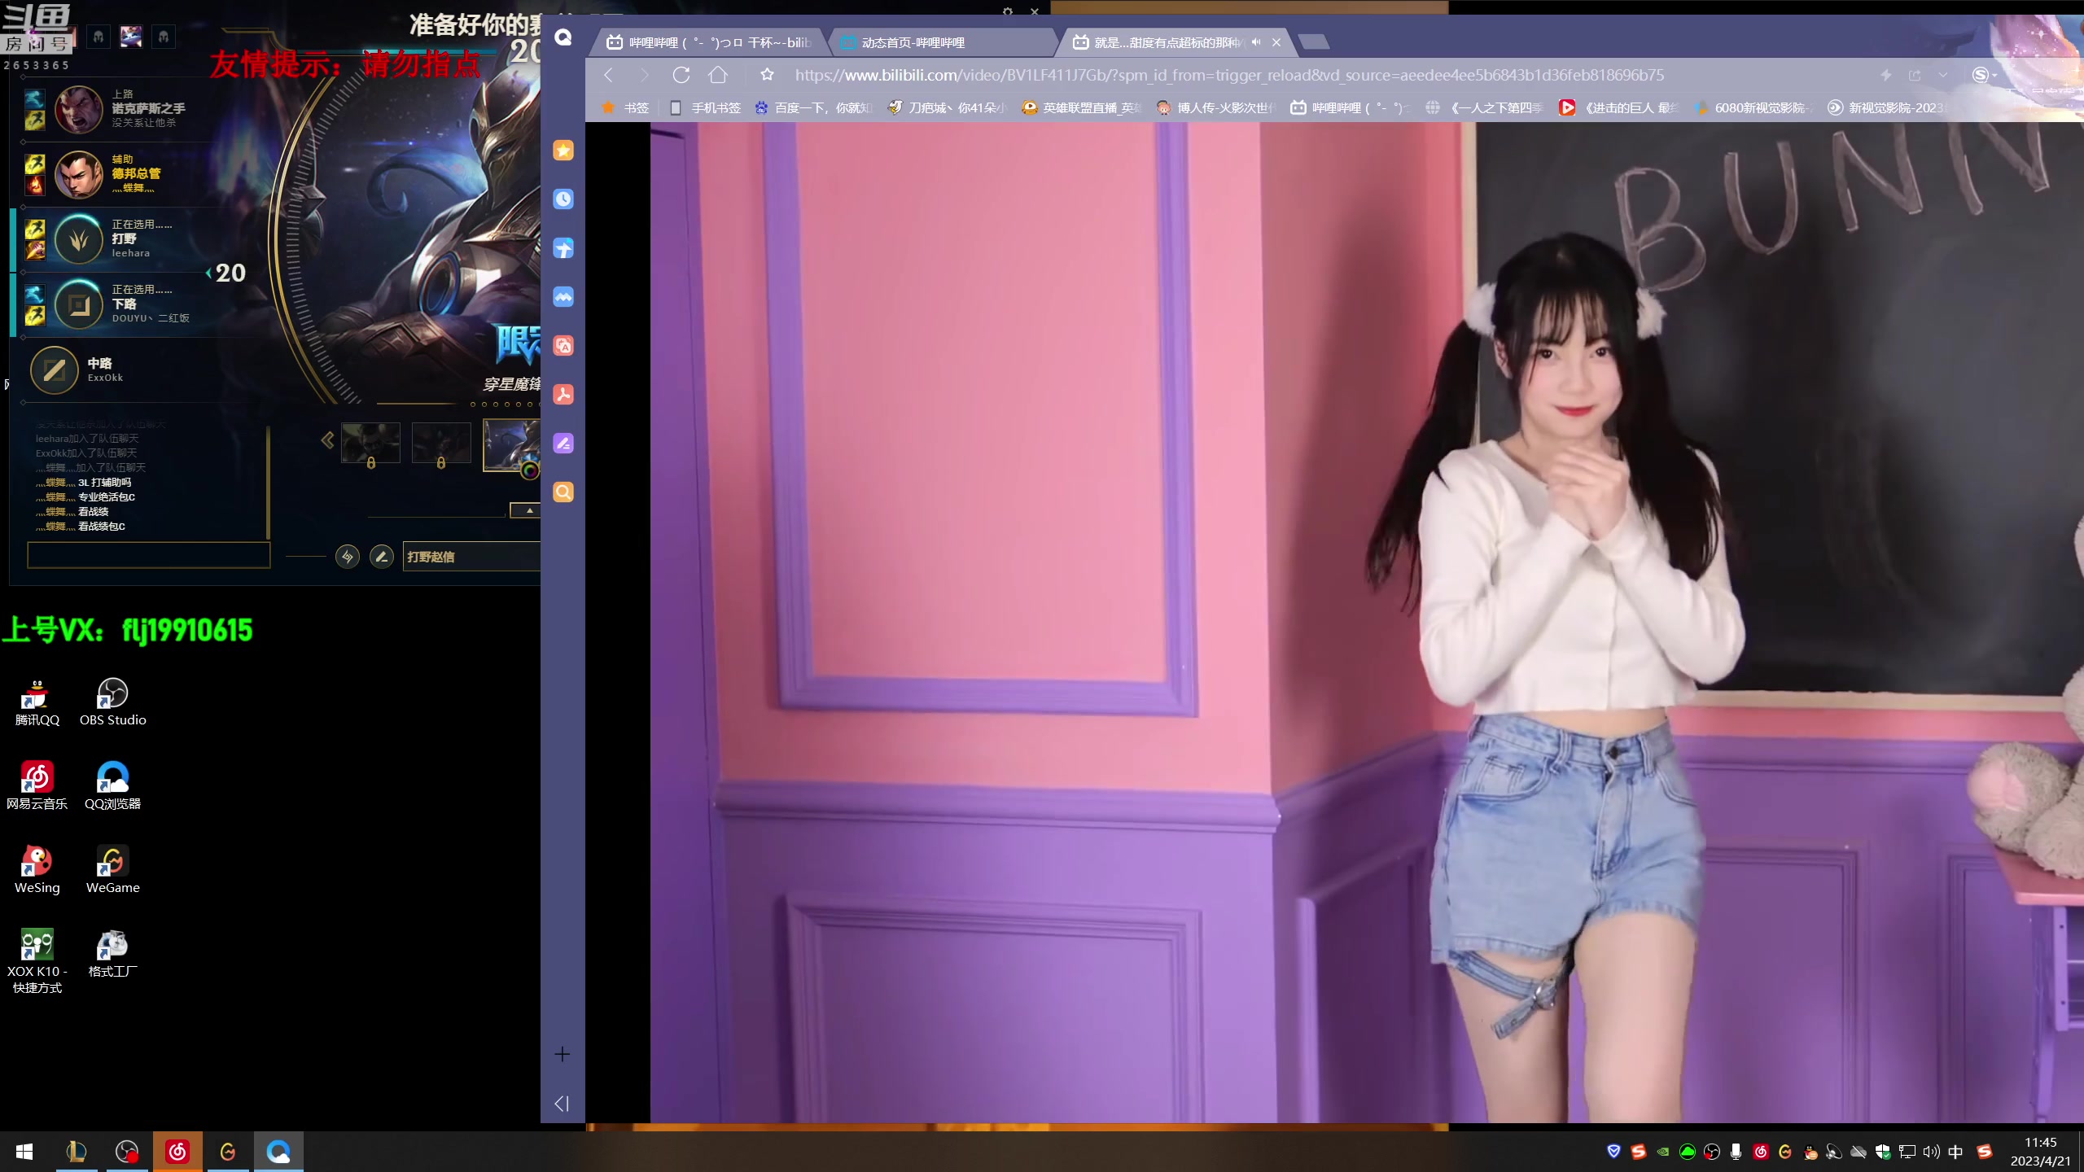Viewport: 2084px width, 1172px height.
Task: Click the bilibili video URL address bar
Action: (x=1229, y=75)
